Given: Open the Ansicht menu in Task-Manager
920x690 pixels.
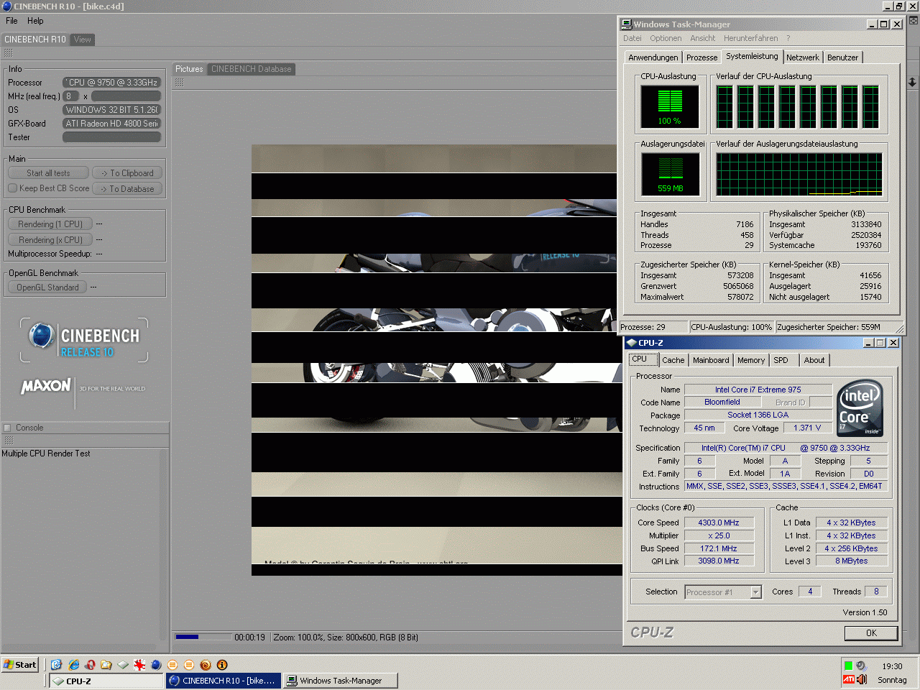Looking at the screenshot, I should [x=702, y=38].
